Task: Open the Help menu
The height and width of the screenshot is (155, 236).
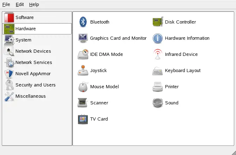Action: [x=34, y=5]
